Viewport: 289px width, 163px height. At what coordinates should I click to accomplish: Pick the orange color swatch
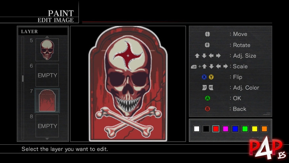click(264, 128)
